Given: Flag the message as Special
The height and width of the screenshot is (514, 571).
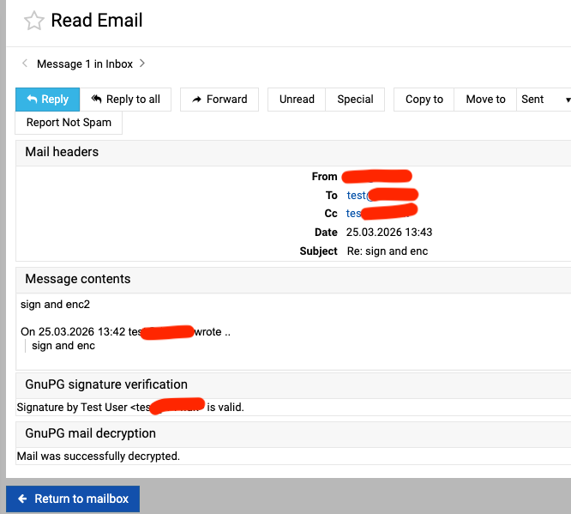Looking at the screenshot, I should coord(355,100).
